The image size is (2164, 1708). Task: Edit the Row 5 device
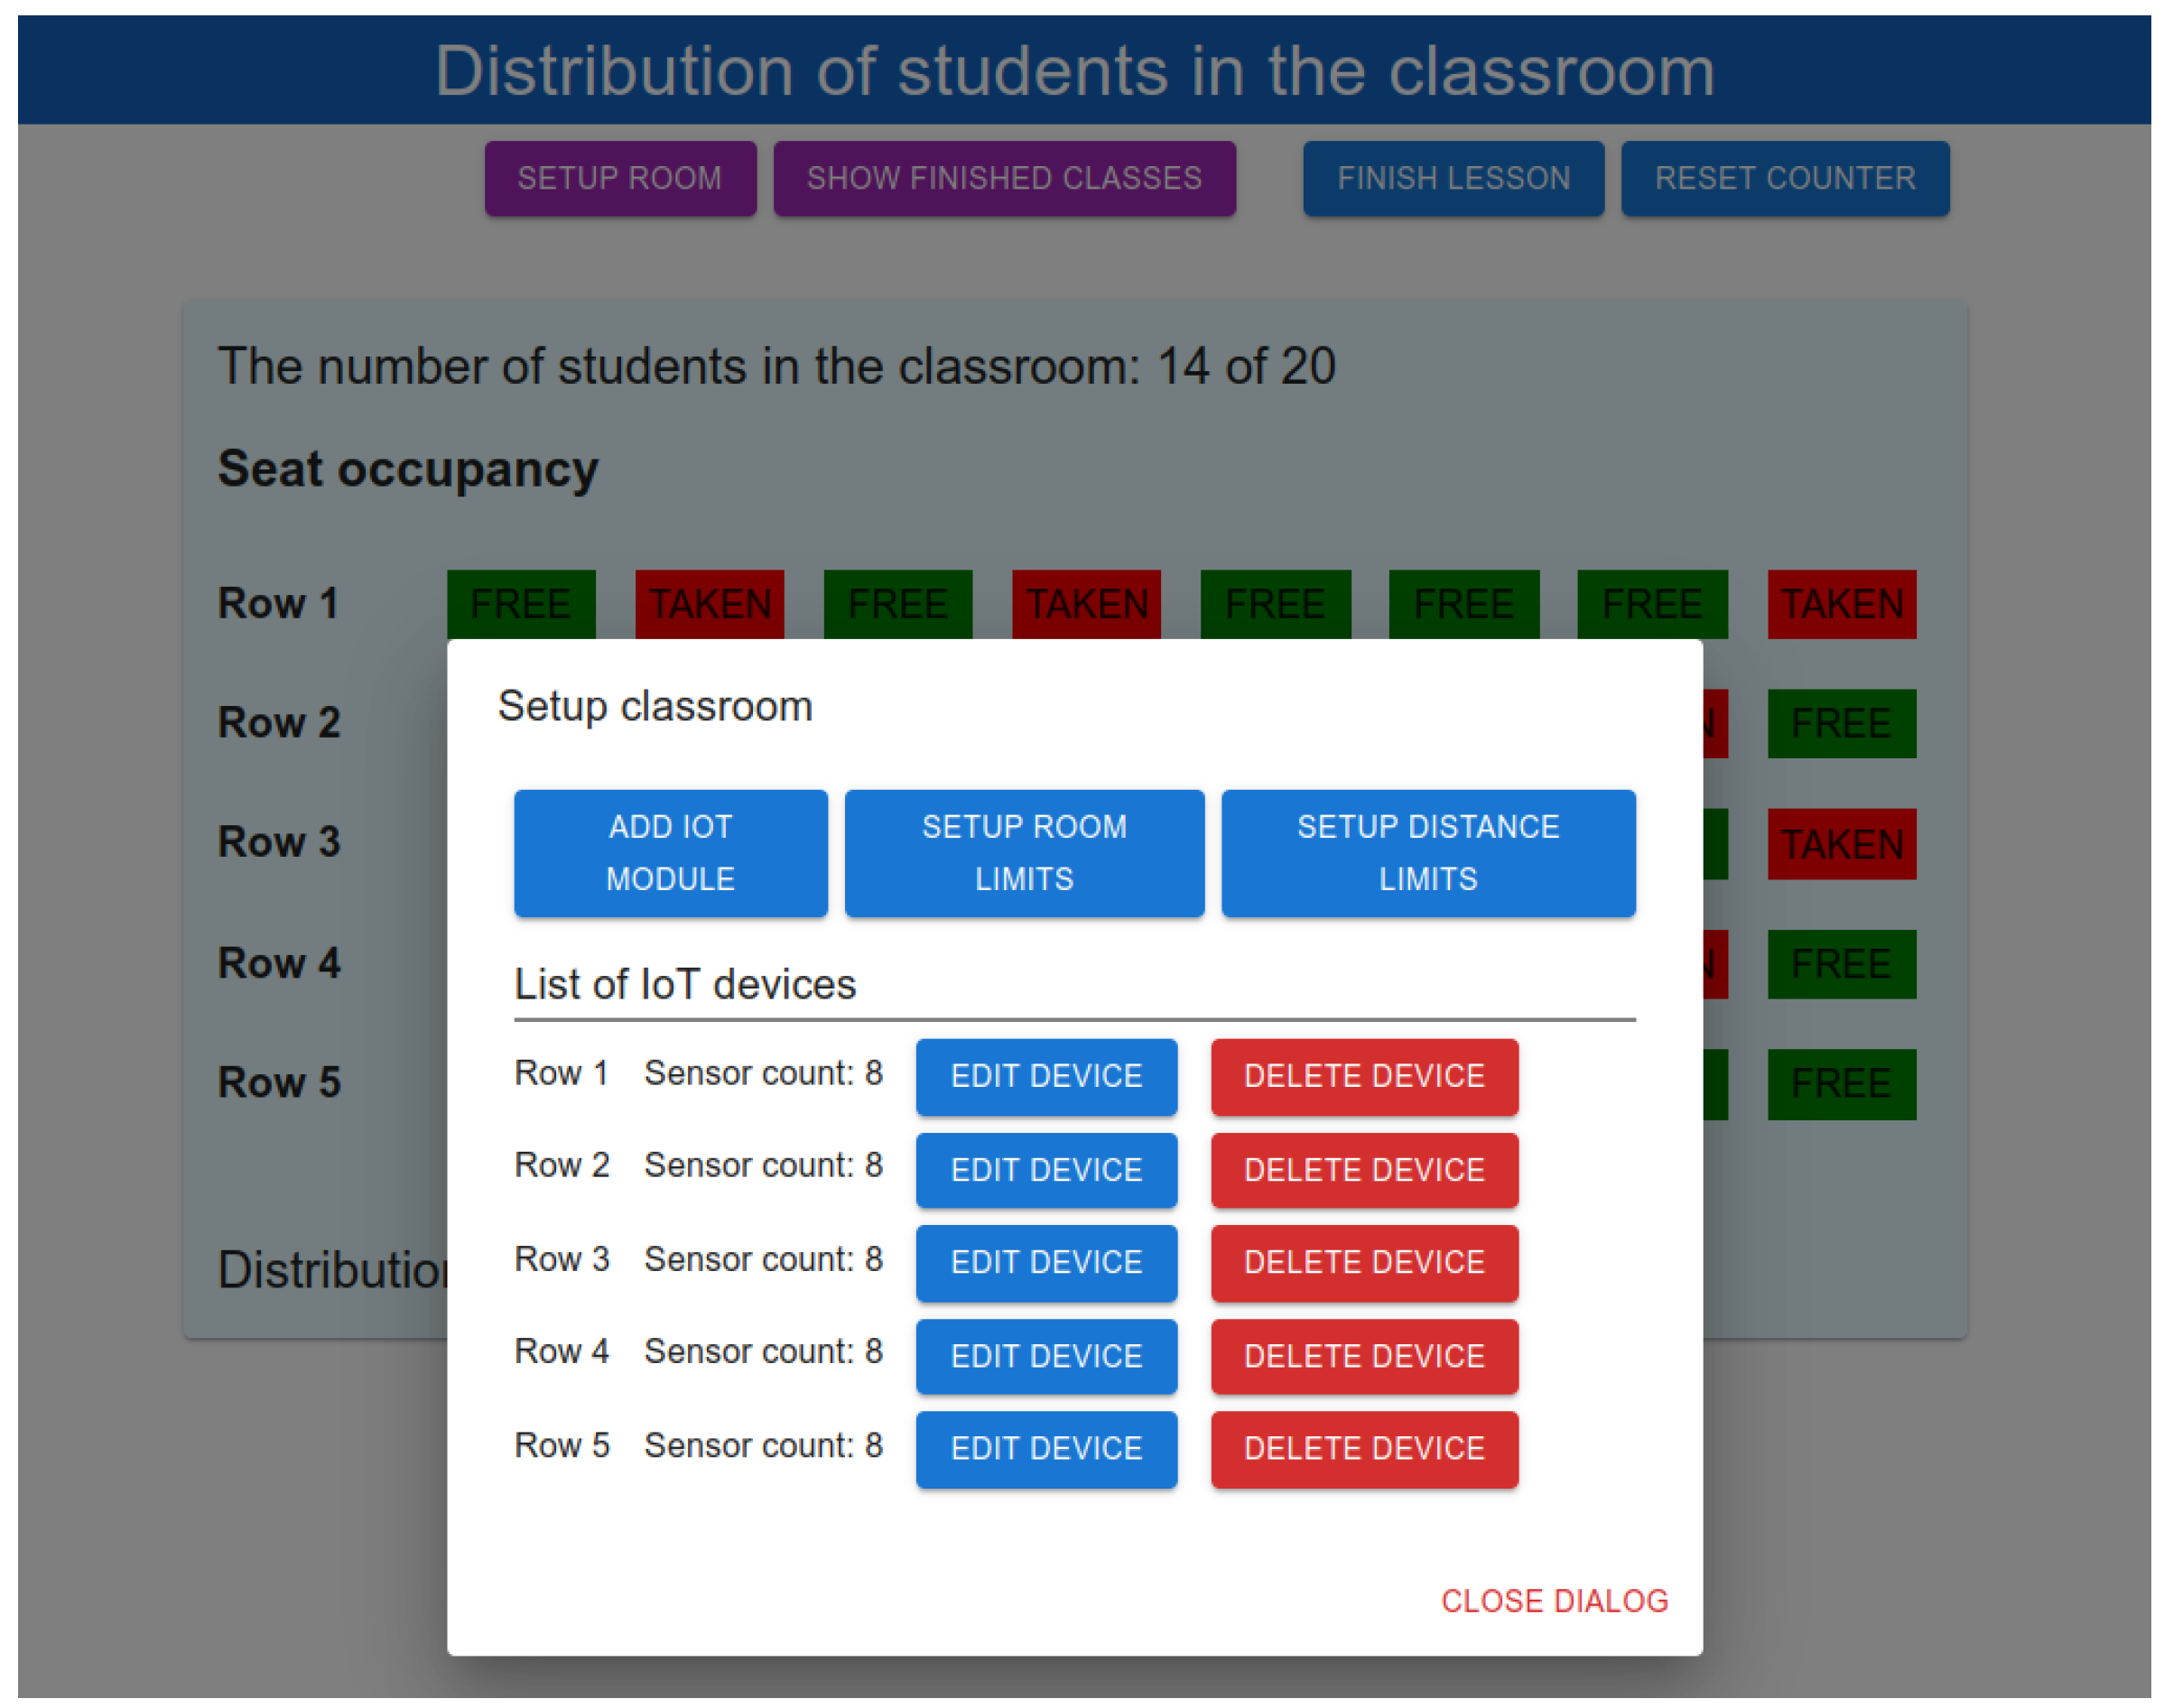1046,1448
